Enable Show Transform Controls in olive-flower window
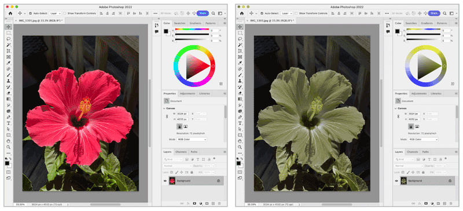The height and width of the screenshot is (211, 463). (296, 13)
